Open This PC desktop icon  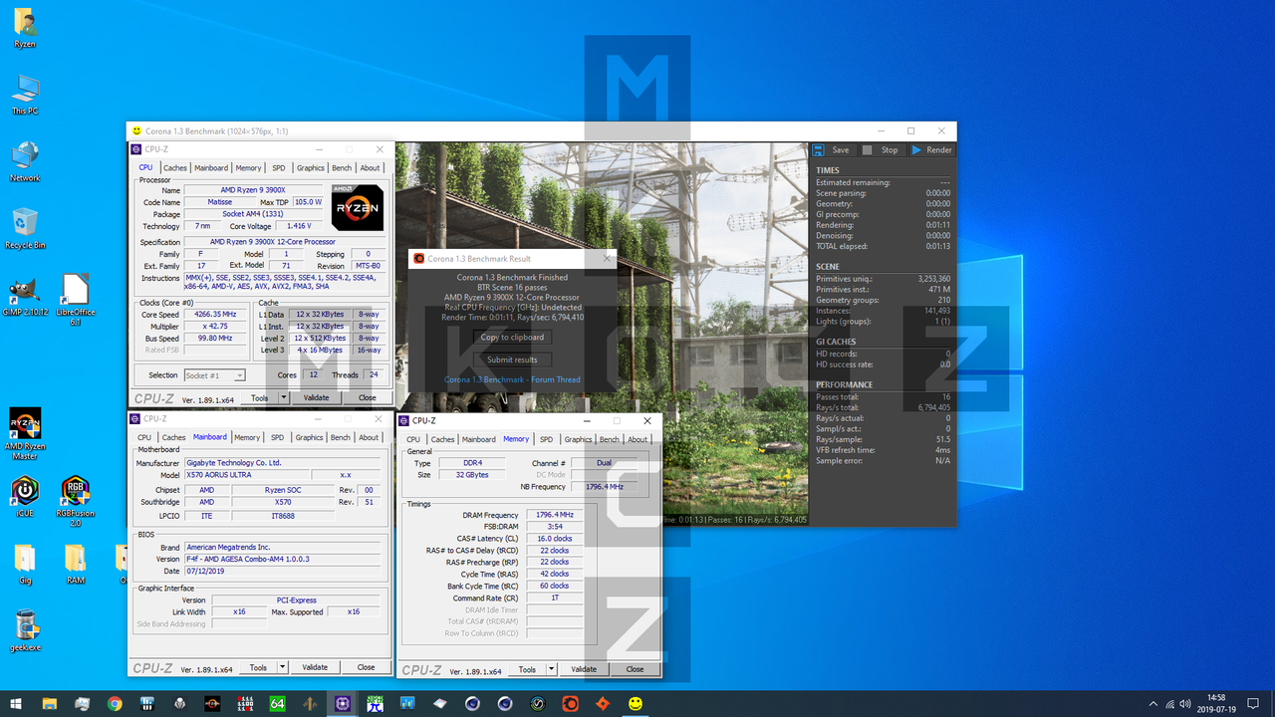coord(25,95)
